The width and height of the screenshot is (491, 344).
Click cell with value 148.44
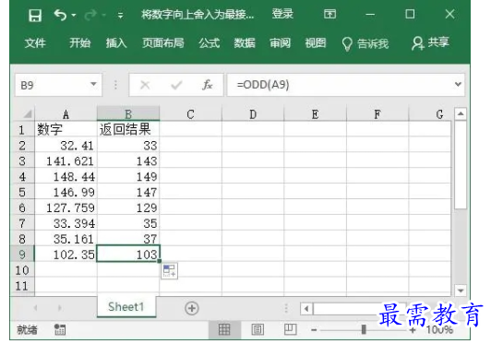66,176
